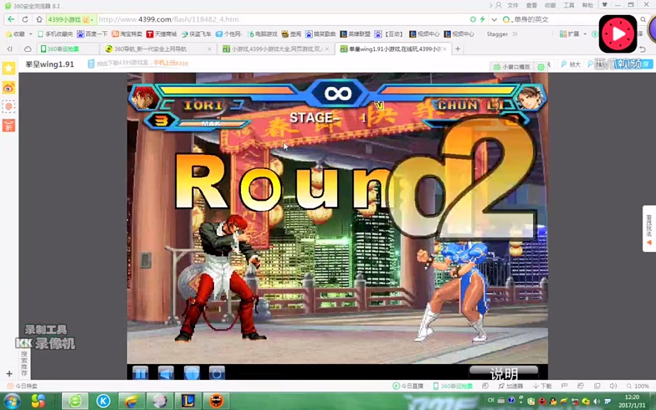Screen dimensions: 656x410
Task: Click the green gear icon beside 小窗口播放
Action: tap(541, 67)
